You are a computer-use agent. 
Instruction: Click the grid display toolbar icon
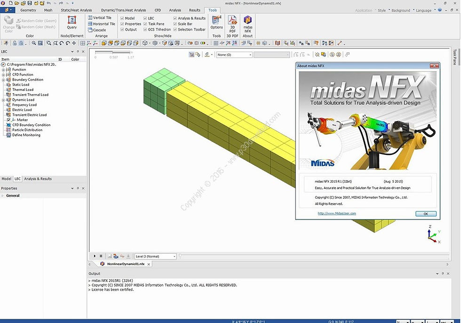click(x=216, y=43)
